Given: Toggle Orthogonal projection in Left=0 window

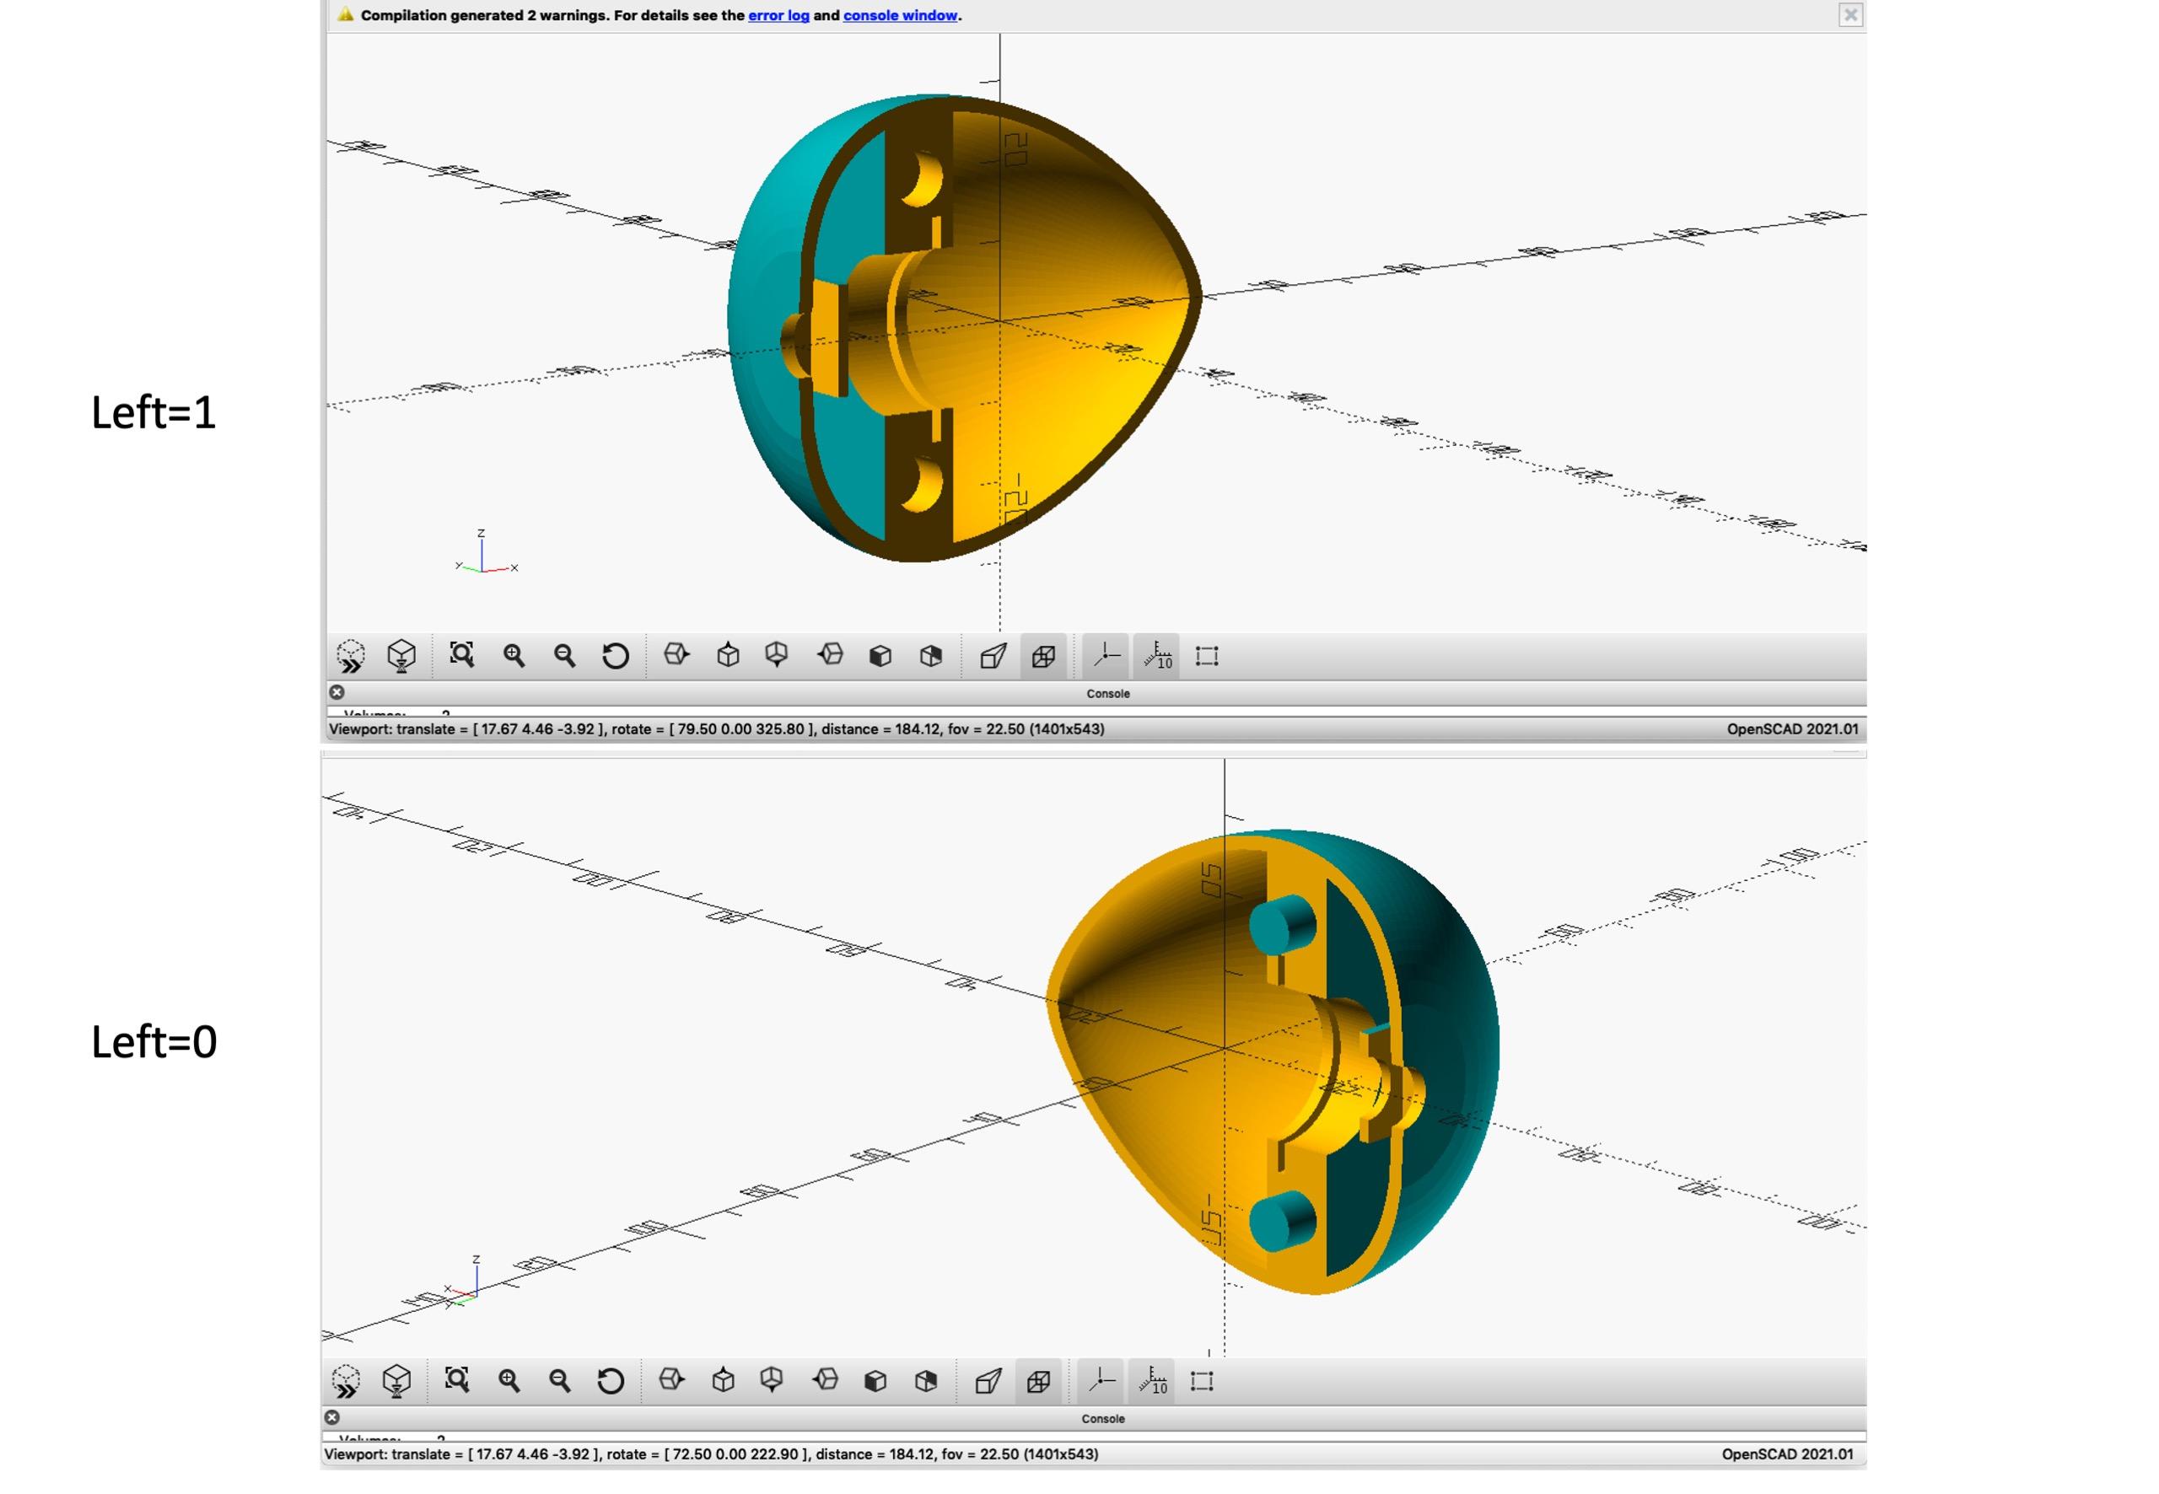Looking at the screenshot, I should [1038, 1381].
